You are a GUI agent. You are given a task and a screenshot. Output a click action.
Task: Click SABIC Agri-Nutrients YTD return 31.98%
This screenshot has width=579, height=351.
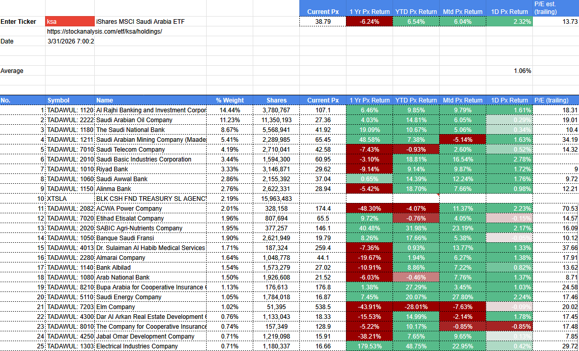coord(416,228)
